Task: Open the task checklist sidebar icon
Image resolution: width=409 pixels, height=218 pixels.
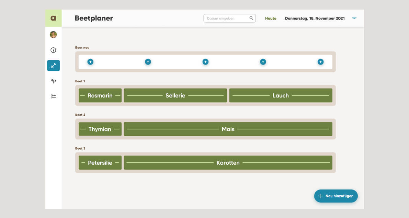Action: [x=53, y=96]
